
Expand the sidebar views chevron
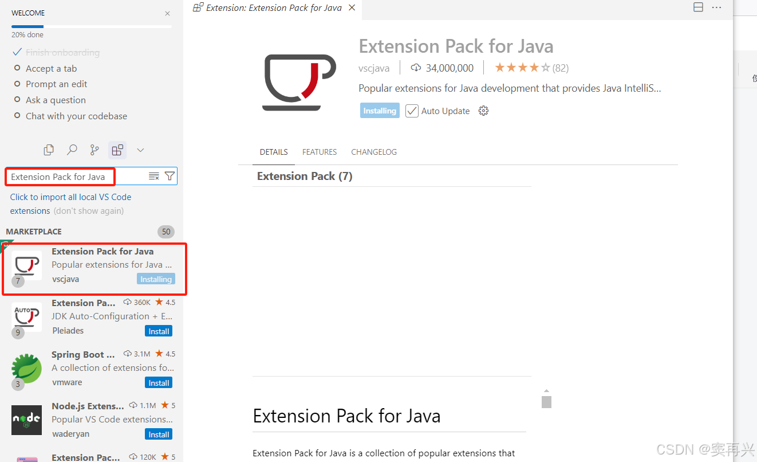pos(140,150)
